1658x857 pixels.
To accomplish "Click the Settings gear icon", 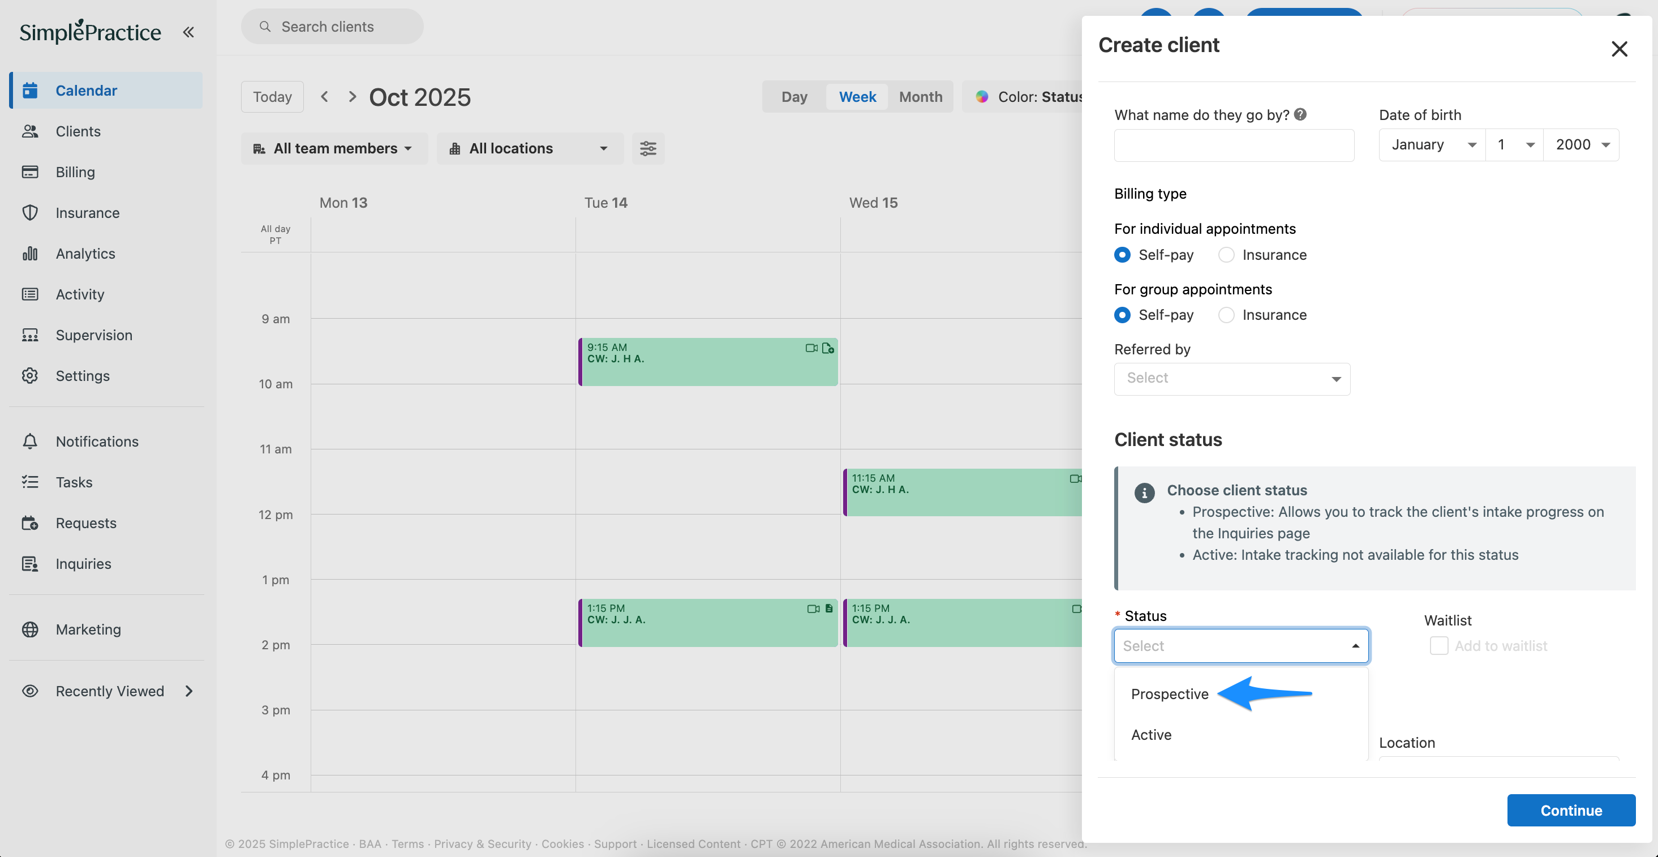I will [x=29, y=376].
